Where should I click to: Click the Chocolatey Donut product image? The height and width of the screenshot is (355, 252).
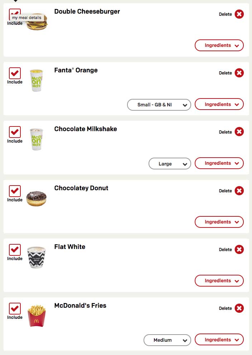[x=36, y=198]
